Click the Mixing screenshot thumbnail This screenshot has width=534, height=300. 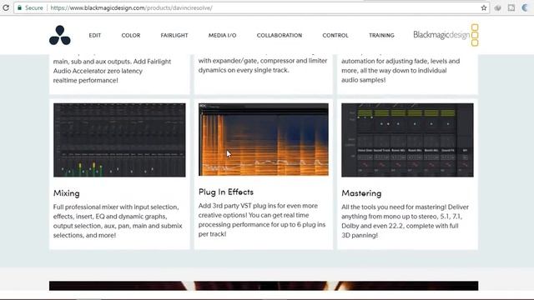pyautogui.click(x=119, y=140)
